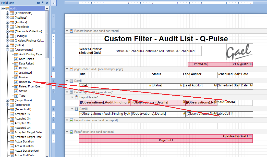Click the Number field icon
267x157 pixels.
click(x=16, y=77)
